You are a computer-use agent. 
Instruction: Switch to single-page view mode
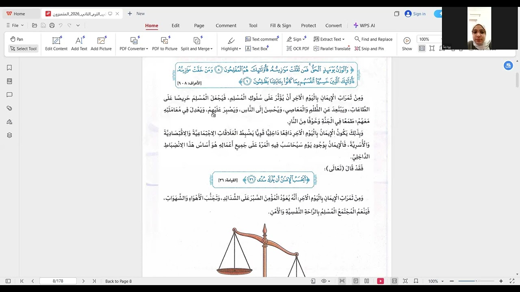356,281
